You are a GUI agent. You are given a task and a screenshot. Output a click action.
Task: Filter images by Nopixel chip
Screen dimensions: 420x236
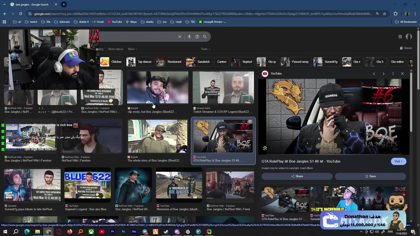[x=242, y=62]
